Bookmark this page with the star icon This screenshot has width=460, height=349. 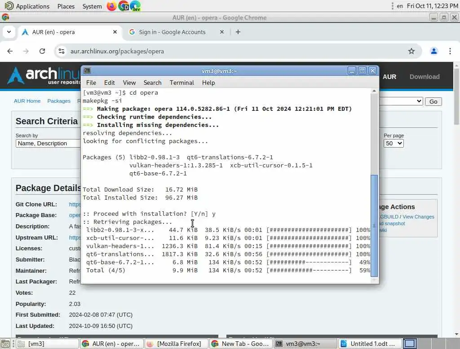click(411, 51)
